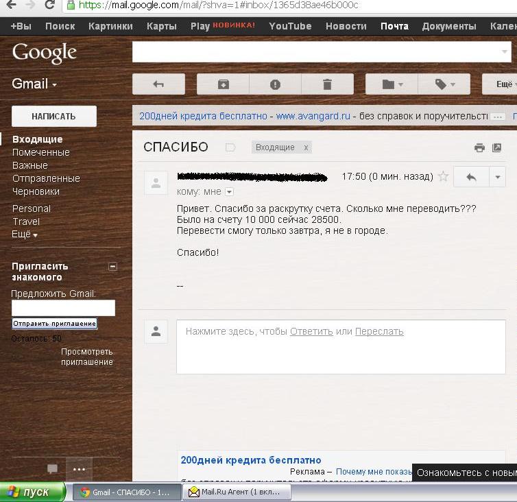Star the СПАСИБО message

443,176
